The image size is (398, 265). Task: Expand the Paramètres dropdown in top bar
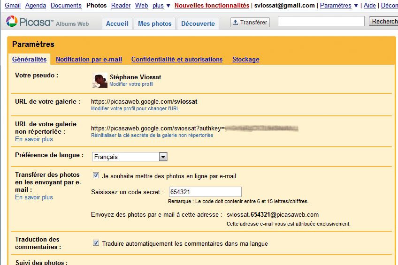click(339, 5)
